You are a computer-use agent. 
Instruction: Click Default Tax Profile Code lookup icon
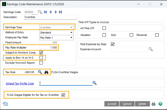tap(95, 83)
